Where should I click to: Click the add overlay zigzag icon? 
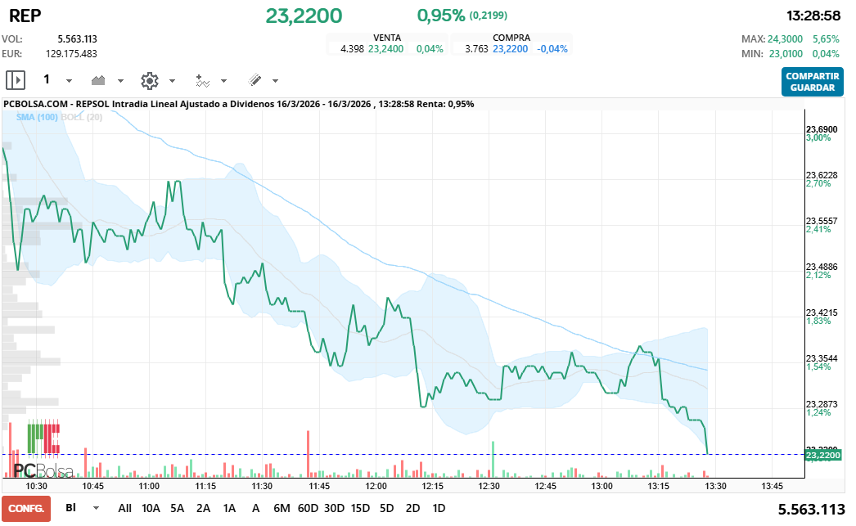[201, 79]
